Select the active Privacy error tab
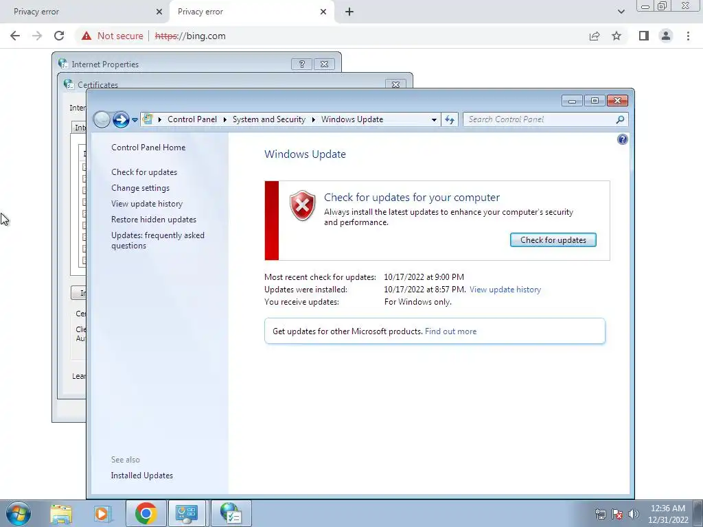 click(x=251, y=12)
